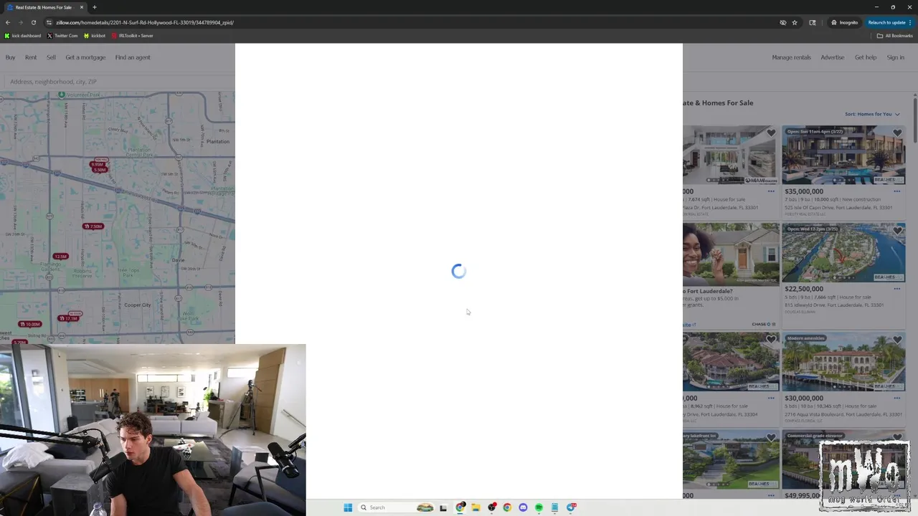Screen dimensions: 918x516
Task: Click Relaunch to update button
Action: (x=890, y=22)
